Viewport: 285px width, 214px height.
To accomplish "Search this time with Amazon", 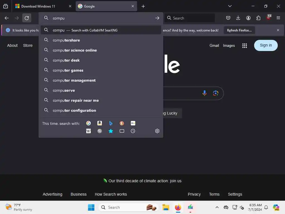I will coord(100,123).
